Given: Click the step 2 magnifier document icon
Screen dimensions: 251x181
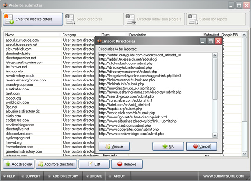Looking at the screenshot, I should [x=70, y=19].
